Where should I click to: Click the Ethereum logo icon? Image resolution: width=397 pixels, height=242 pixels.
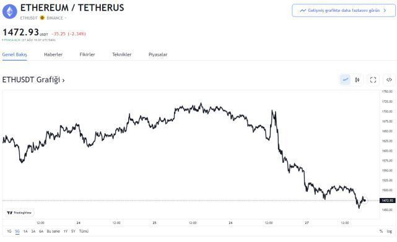(x=10, y=11)
